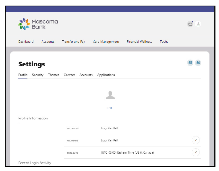
Task: Open the user profile avatar menu
Action: [198, 24]
